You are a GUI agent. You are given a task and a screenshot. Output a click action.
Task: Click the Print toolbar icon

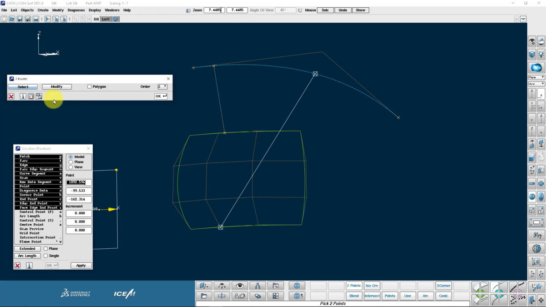pos(35,19)
